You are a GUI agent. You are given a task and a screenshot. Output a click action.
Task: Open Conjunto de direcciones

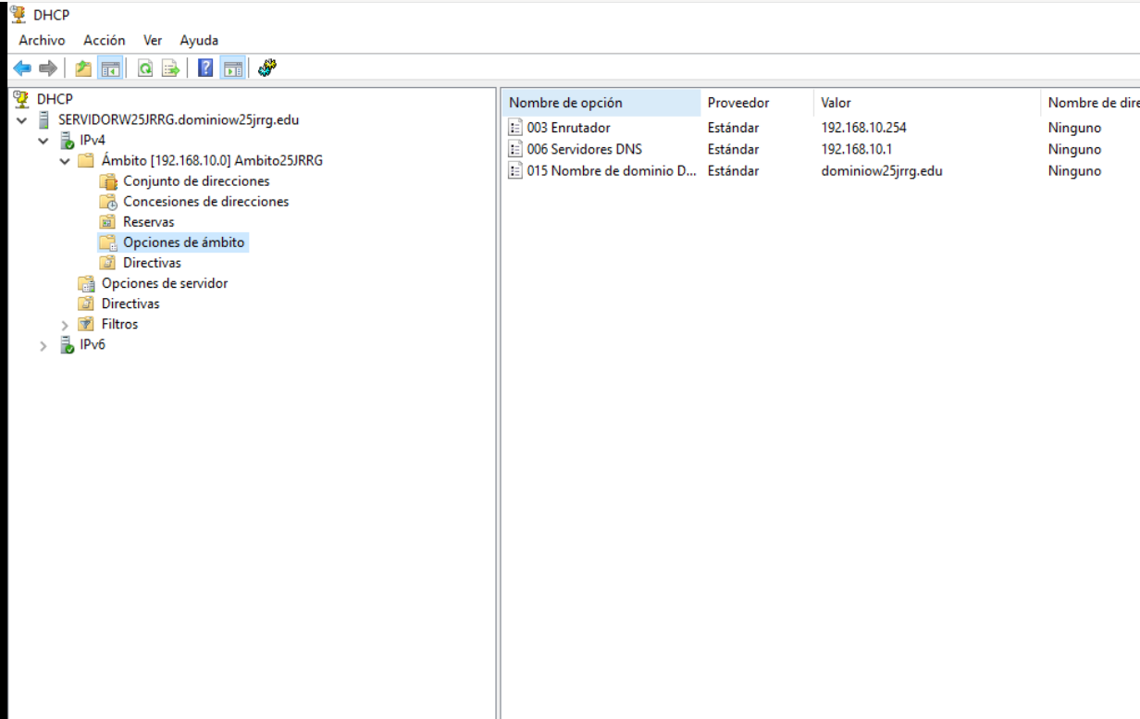click(x=196, y=181)
